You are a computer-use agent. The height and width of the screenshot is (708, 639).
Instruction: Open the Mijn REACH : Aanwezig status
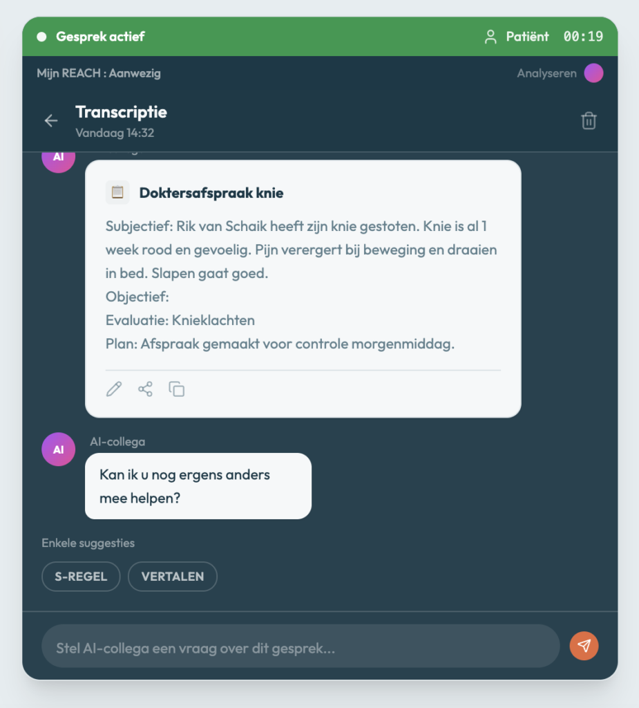99,73
